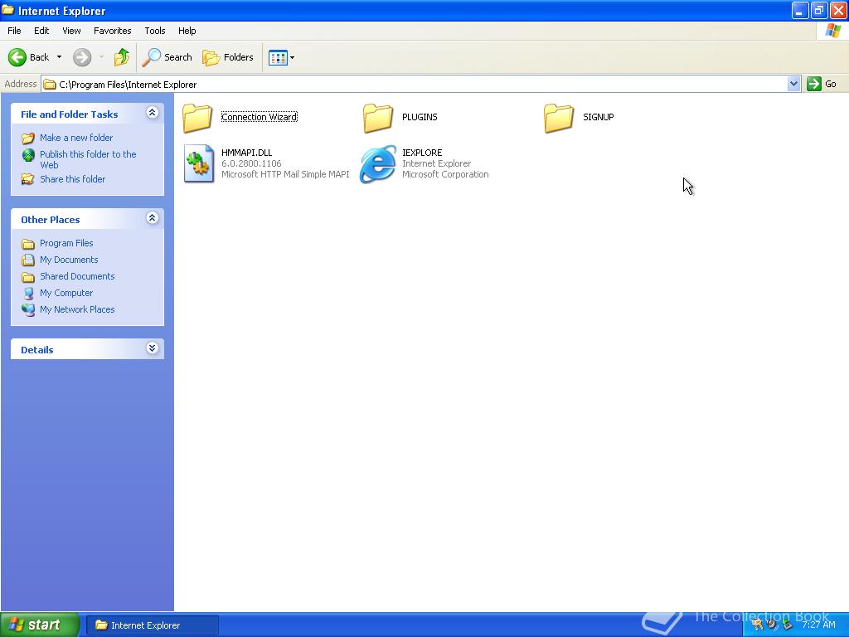The height and width of the screenshot is (637, 849).
Task: Click the Internet Explorer taskbar button
Action: [x=153, y=625]
